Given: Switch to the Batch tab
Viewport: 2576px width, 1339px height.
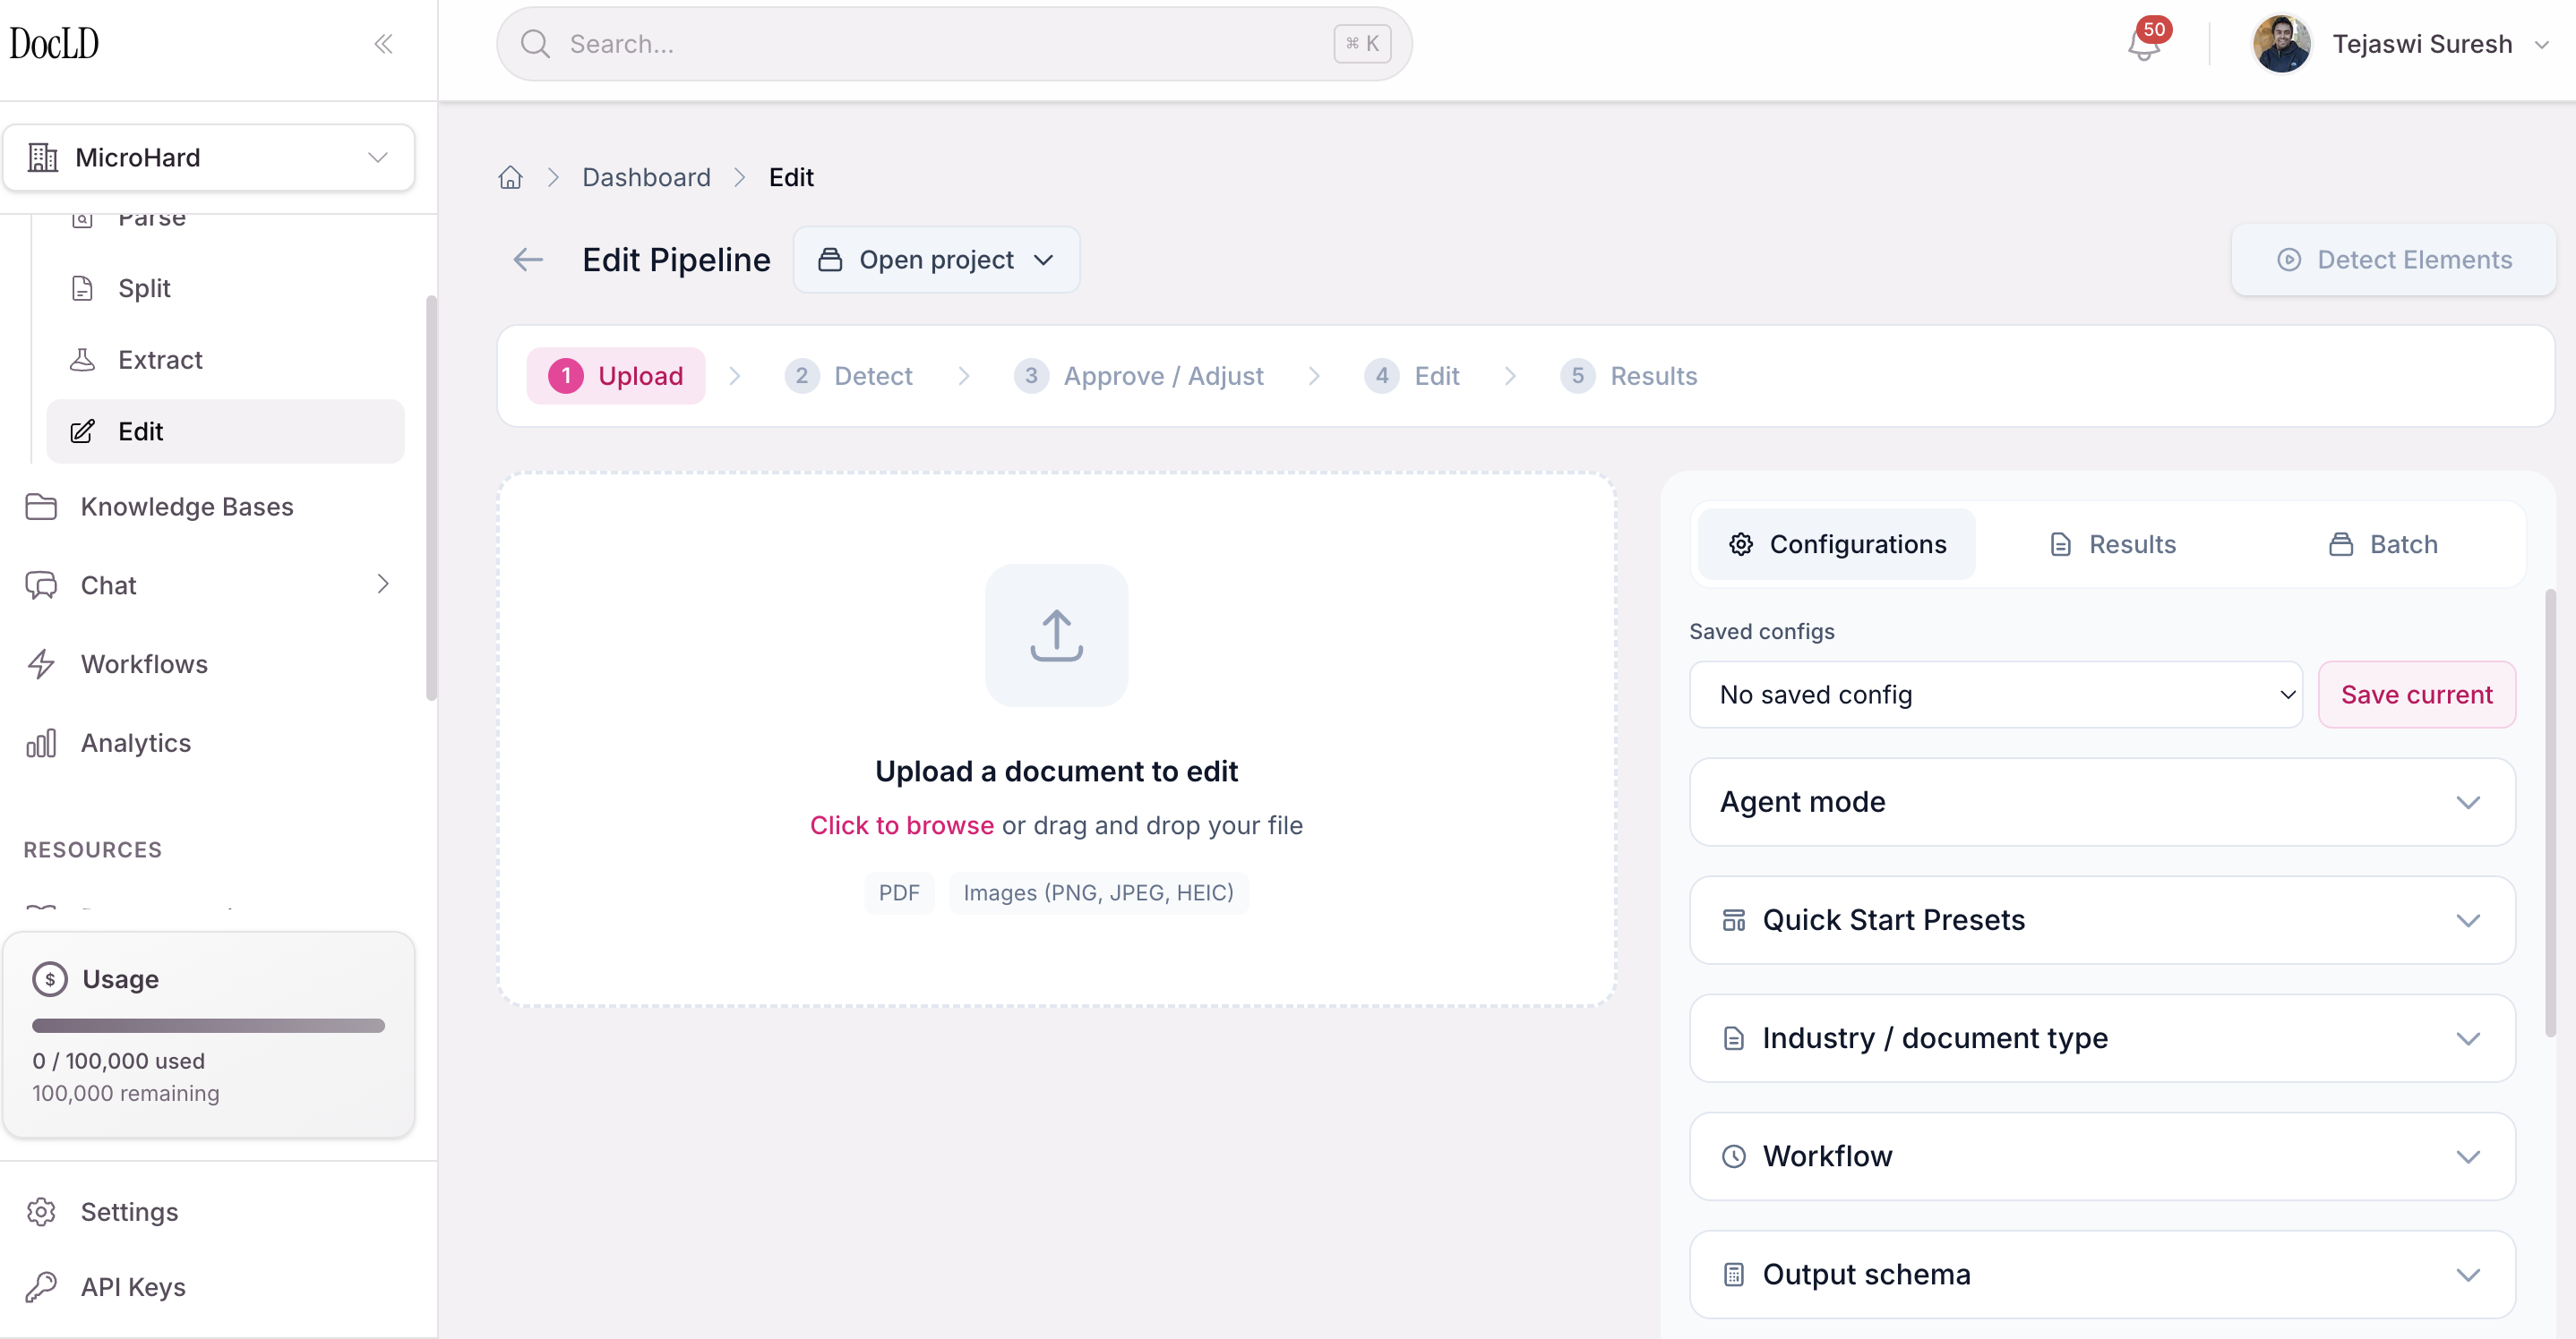Looking at the screenshot, I should click(x=2384, y=543).
